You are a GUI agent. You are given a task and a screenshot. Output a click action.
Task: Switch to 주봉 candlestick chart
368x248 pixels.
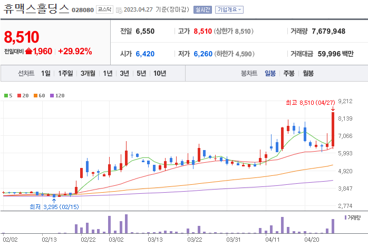click(x=289, y=73)
